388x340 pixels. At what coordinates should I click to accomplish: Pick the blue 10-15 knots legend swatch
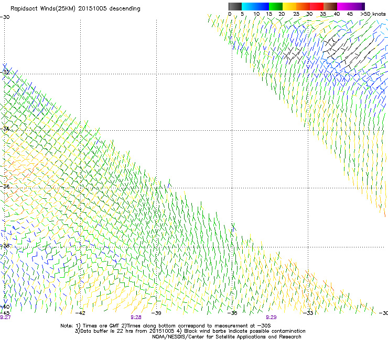[x=262, y=6]
